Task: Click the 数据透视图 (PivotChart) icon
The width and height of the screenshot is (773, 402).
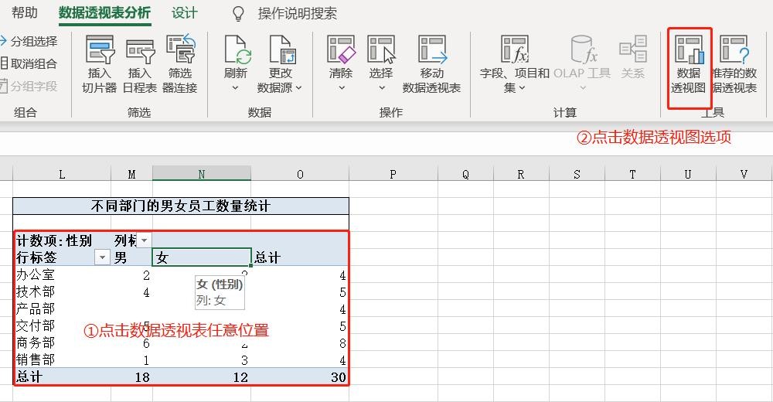Action: pyautogui.click(x=690, y=50)
